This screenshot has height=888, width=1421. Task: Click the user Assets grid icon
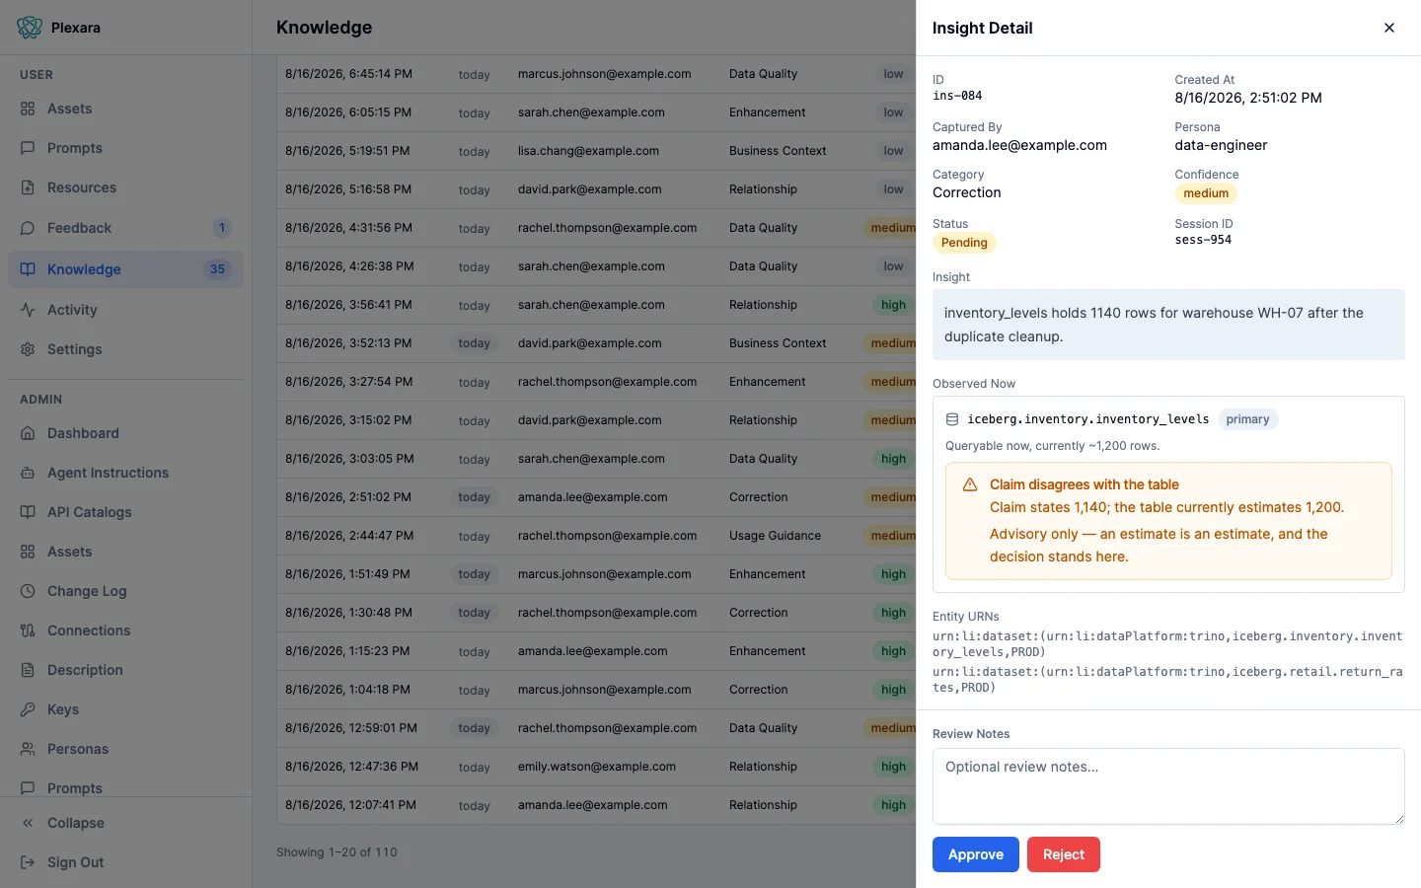pyautogui.click(x=28, y=109)
